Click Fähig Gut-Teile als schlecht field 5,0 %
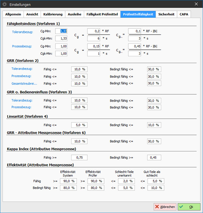The width and height of the screenshot is (203, 213). tap(156, 181)
